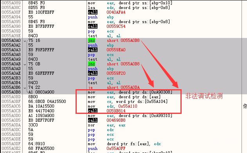Click the jump marker beside bytes 75 16
The height and width of the screenshot is (153, 247).
tap(25, 41)
